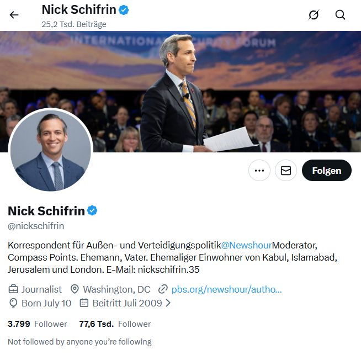View the 3.799 following list
Image resolution: width=361 pixels, height=360 pixels.
point(37,324)
